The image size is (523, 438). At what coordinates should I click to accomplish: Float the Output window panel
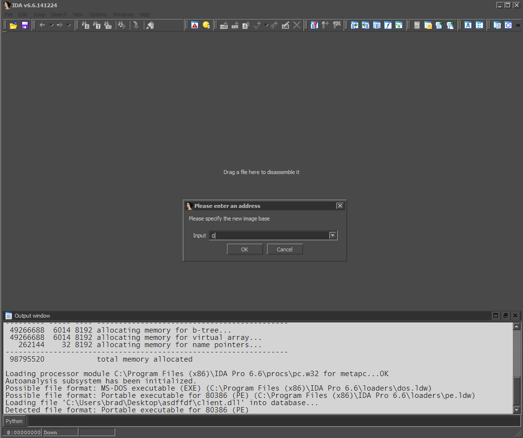click(505, 315)
